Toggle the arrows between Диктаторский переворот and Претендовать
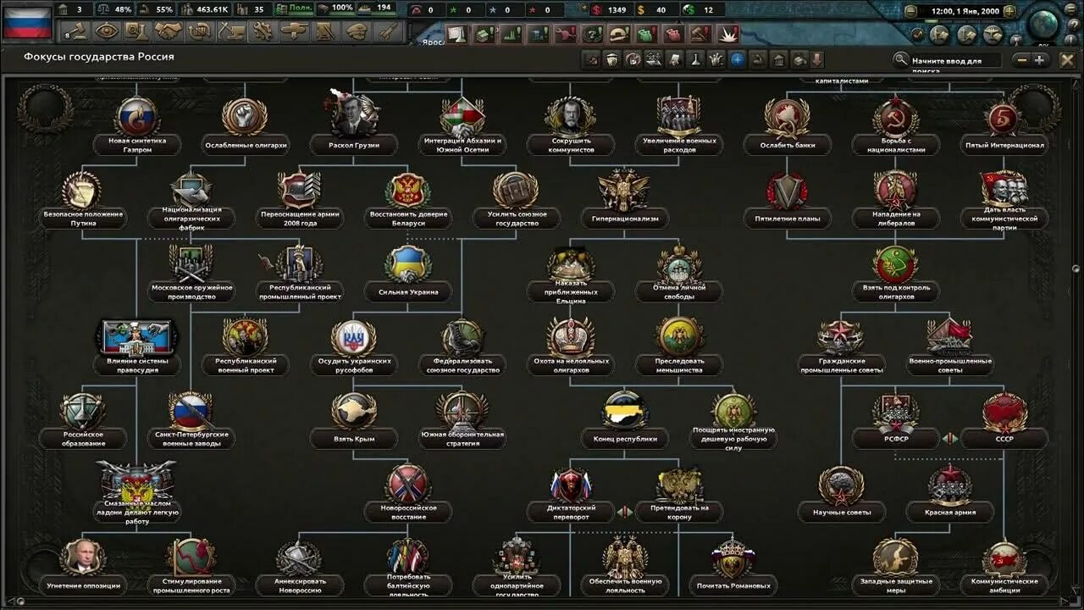The image size is (1084, 610). point(624,512)
